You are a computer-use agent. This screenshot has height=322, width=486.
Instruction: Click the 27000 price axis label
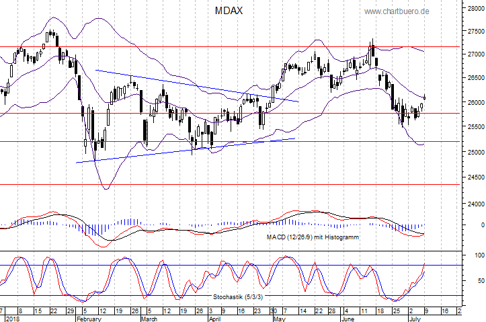click(x=473, y=54)
